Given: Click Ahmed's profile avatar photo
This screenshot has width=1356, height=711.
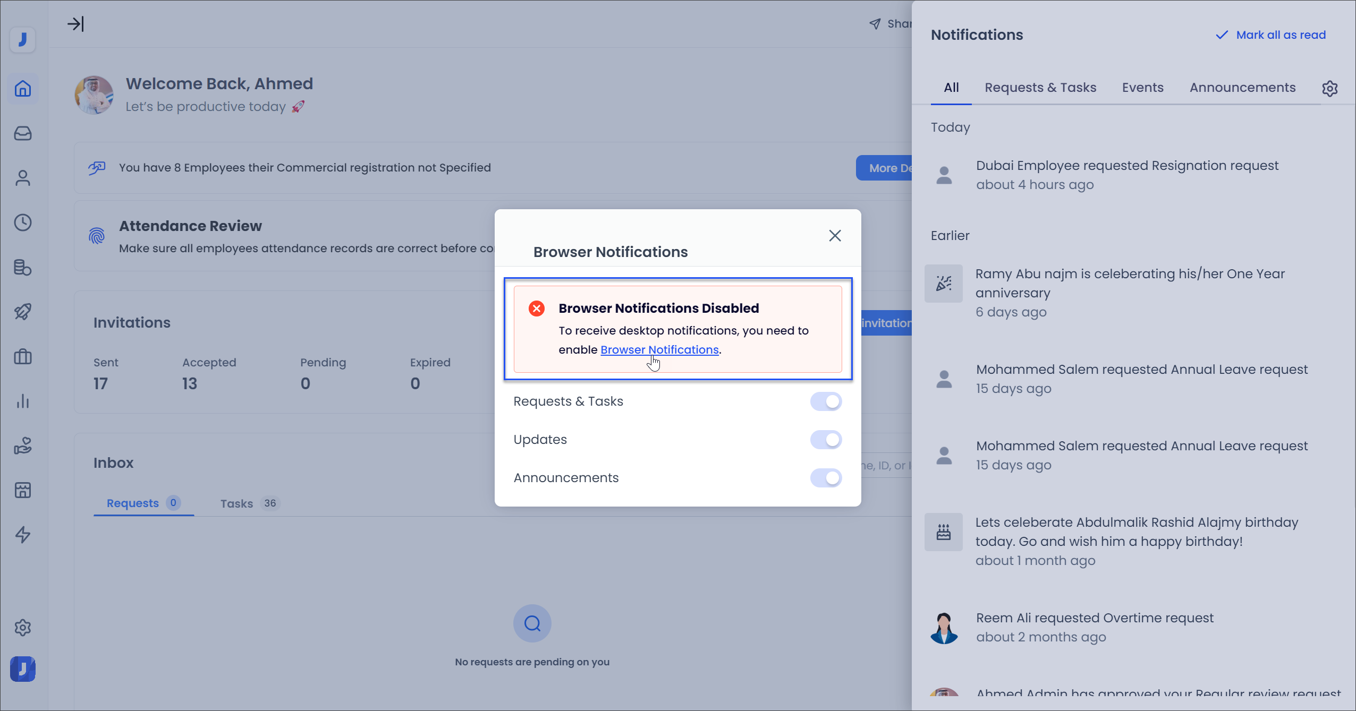Looking at the screenshot, I should (x=94, y=95).
